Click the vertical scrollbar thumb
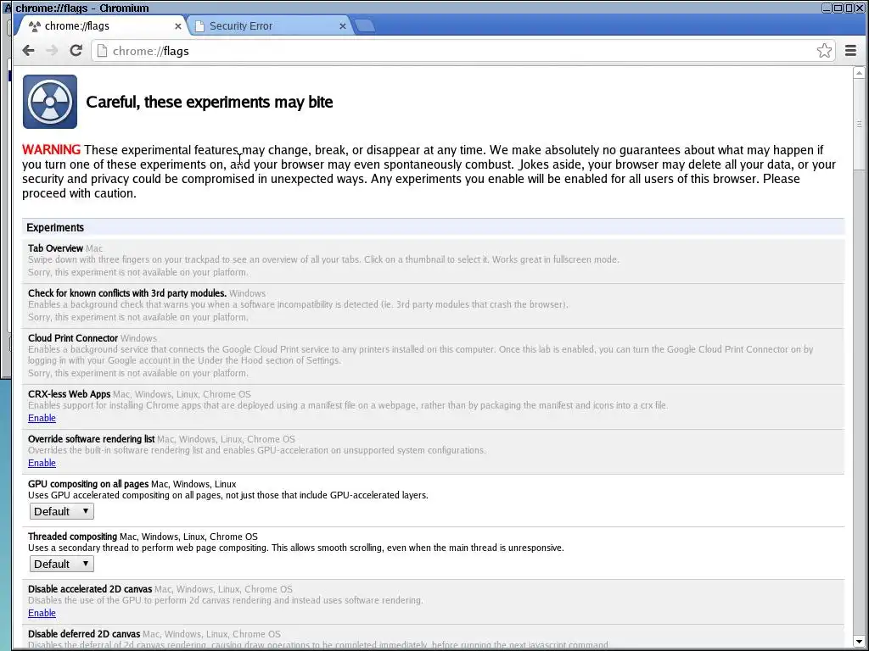 (x=860, y=125)
